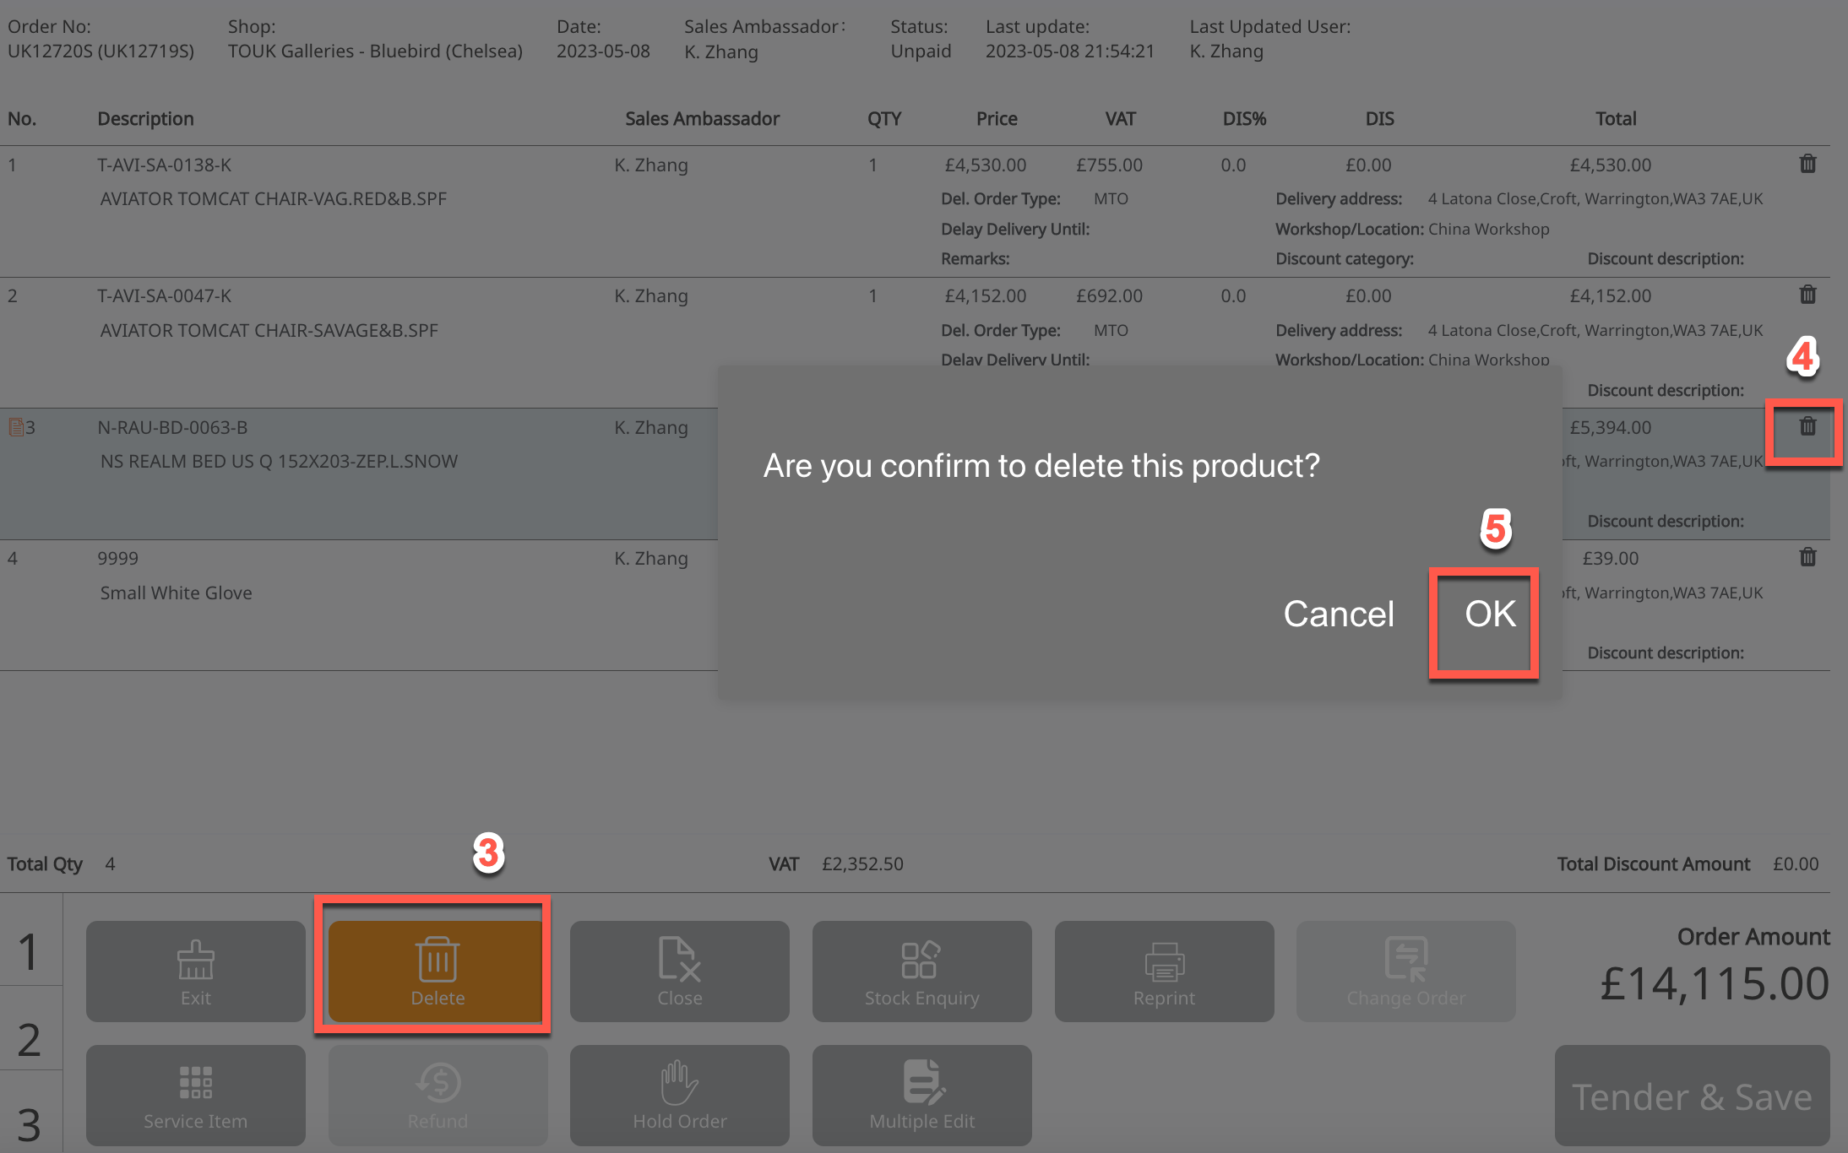
Task: Remove Small White Glove via trash icon
Action: click(1807, 557)
